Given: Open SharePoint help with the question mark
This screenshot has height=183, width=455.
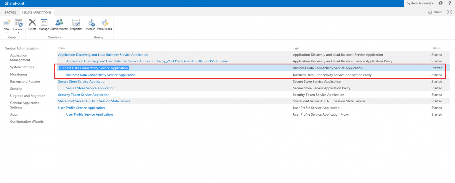Looking at the screenshot, I should (x=450, y=3).
